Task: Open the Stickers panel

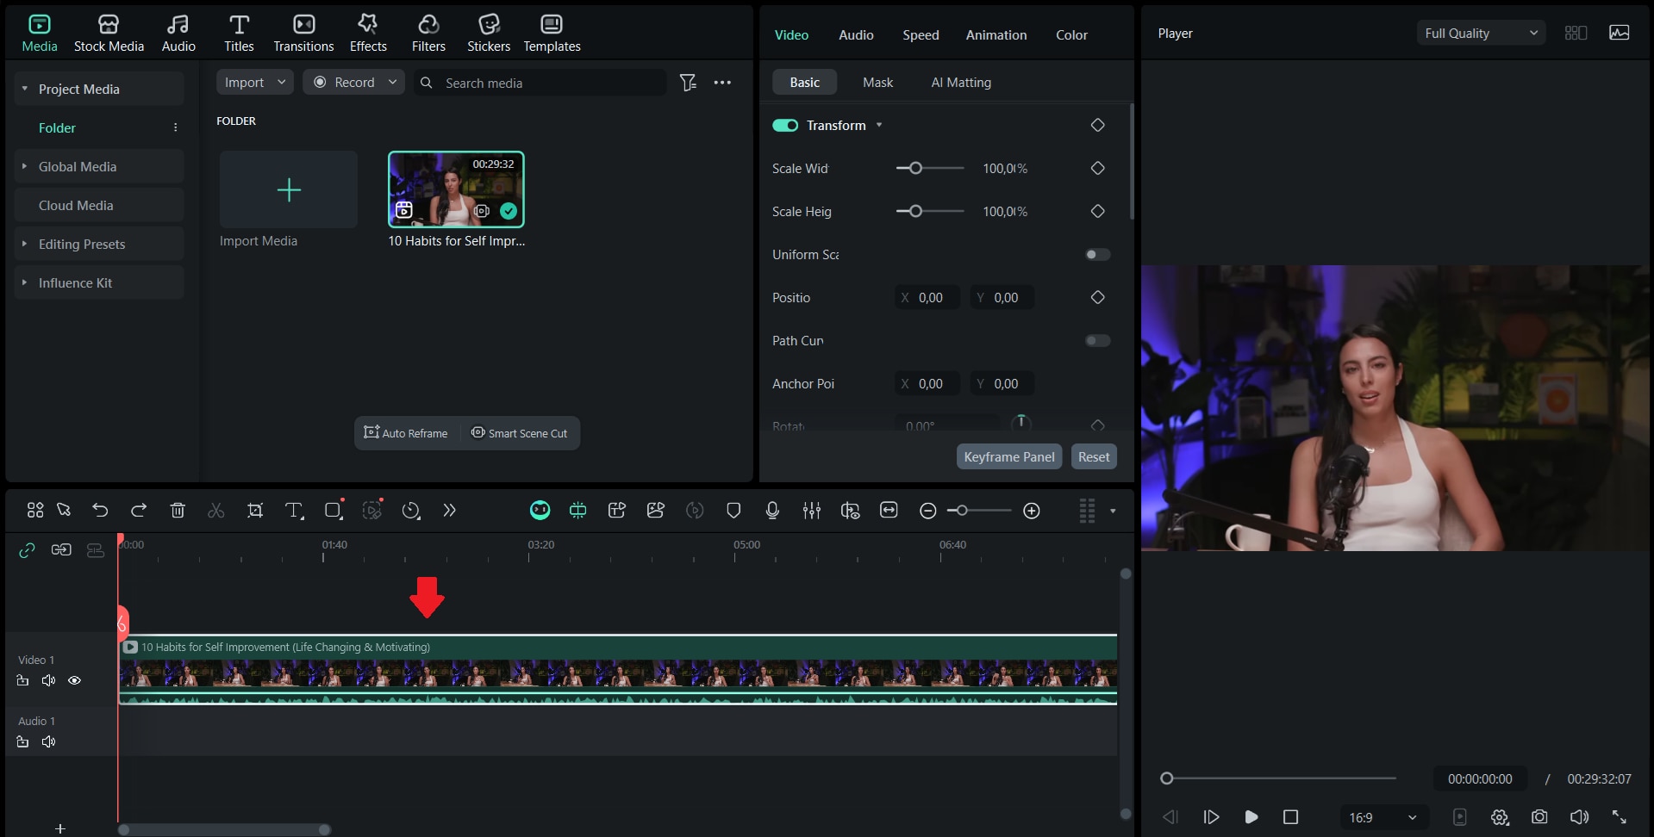Action: coord(489,33)
